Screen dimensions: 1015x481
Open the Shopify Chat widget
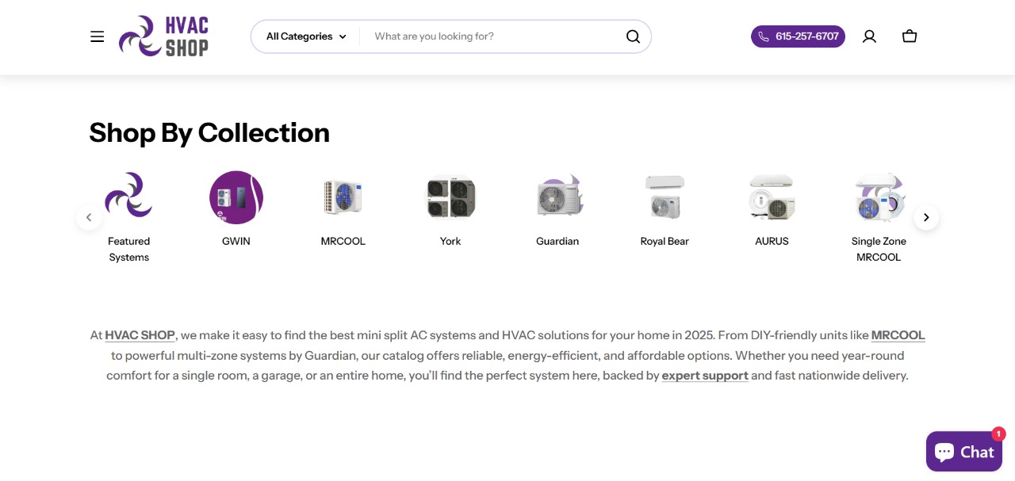tap(963, 452)
